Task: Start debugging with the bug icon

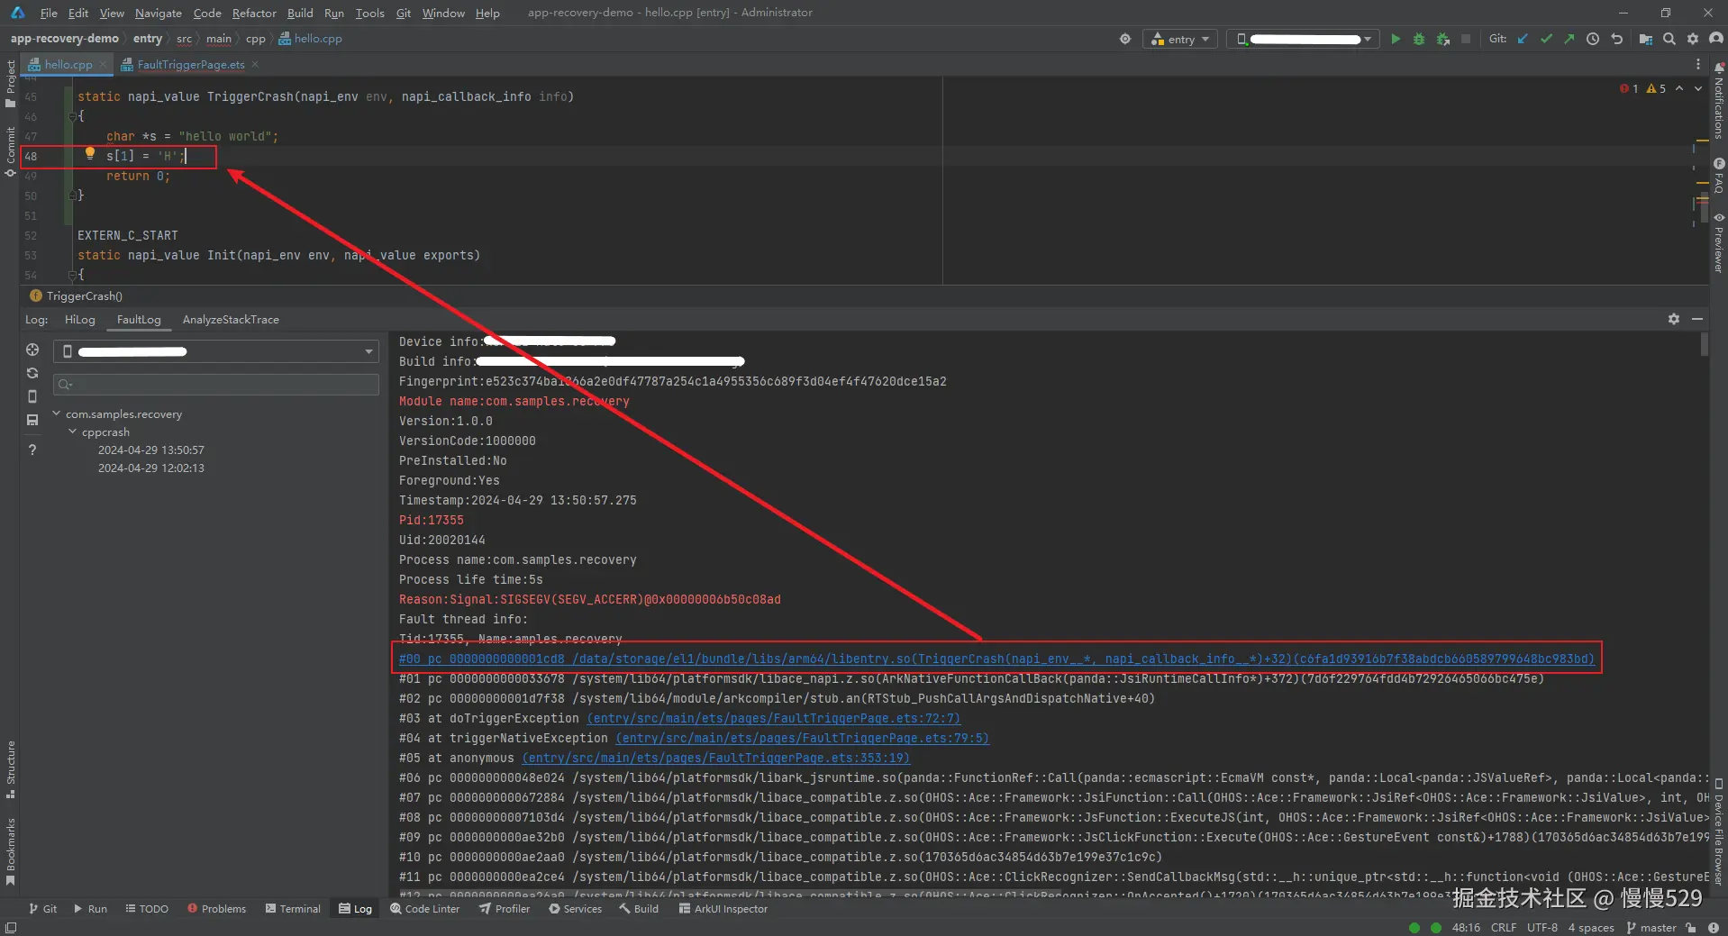Action: (x=1419, y=39)
